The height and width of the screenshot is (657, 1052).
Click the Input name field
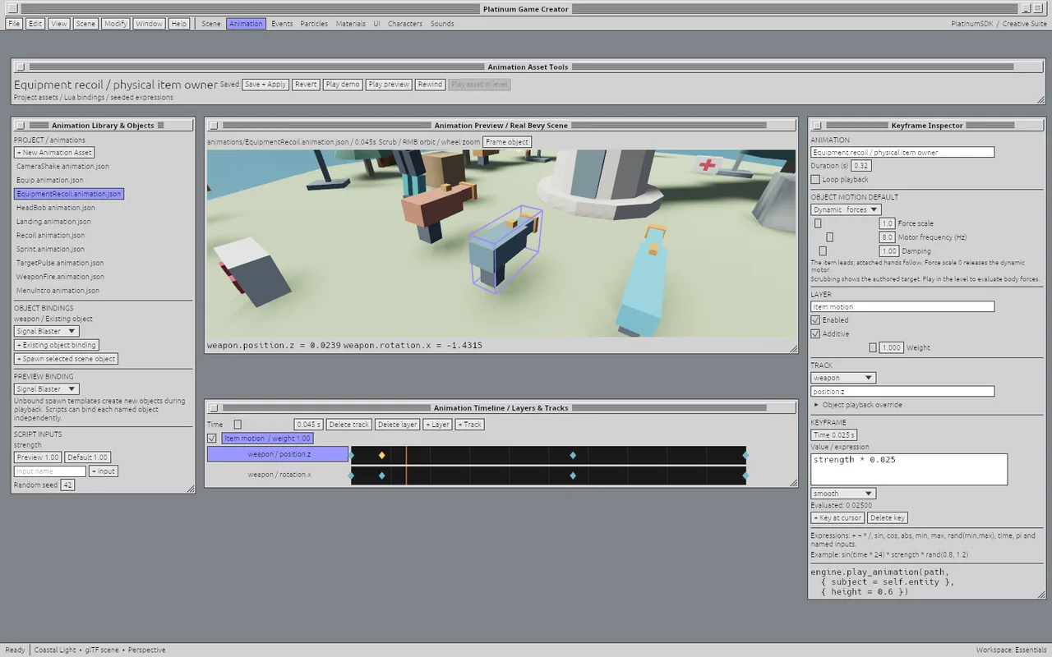[50, 471]
